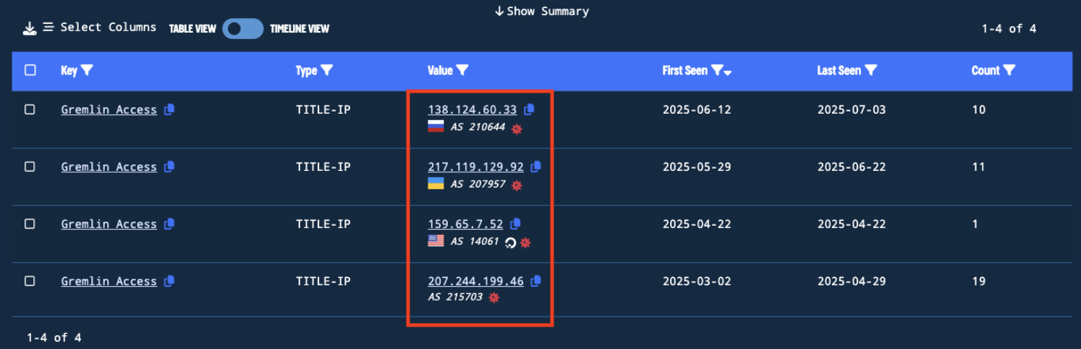Open the 159.65.7.52 IP link
1081x349 pixels.
(x=465, y=224)
